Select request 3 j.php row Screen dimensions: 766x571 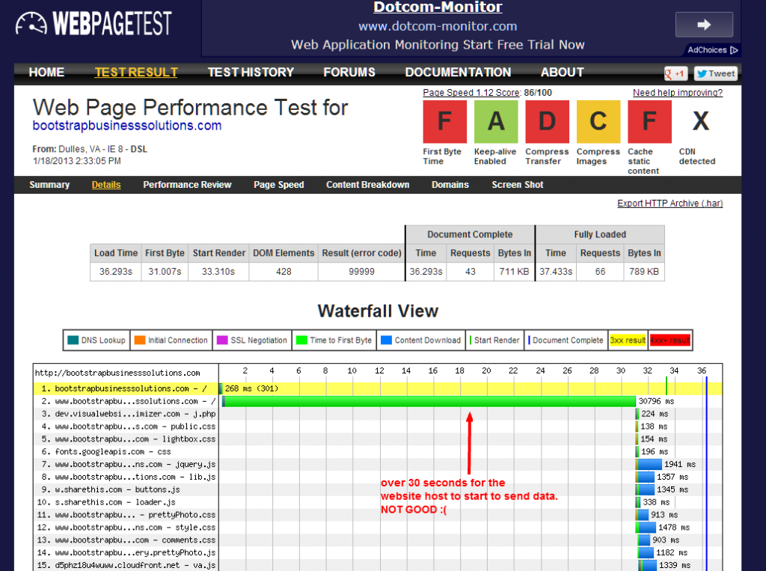378,414
